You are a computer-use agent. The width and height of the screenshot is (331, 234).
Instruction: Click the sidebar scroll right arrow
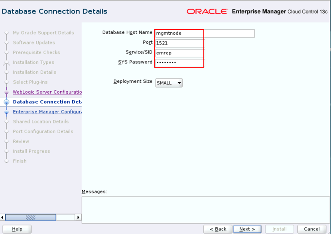click(78, 217)
